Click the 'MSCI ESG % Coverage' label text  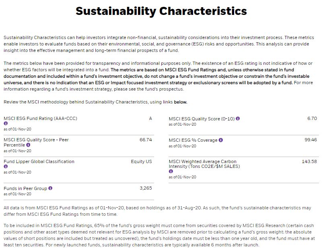[193, 140]
